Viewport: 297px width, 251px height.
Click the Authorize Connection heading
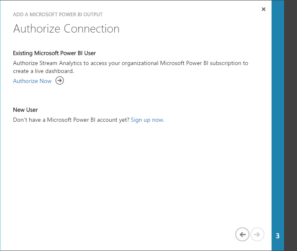pyautogui.click(x=66, y=29)
